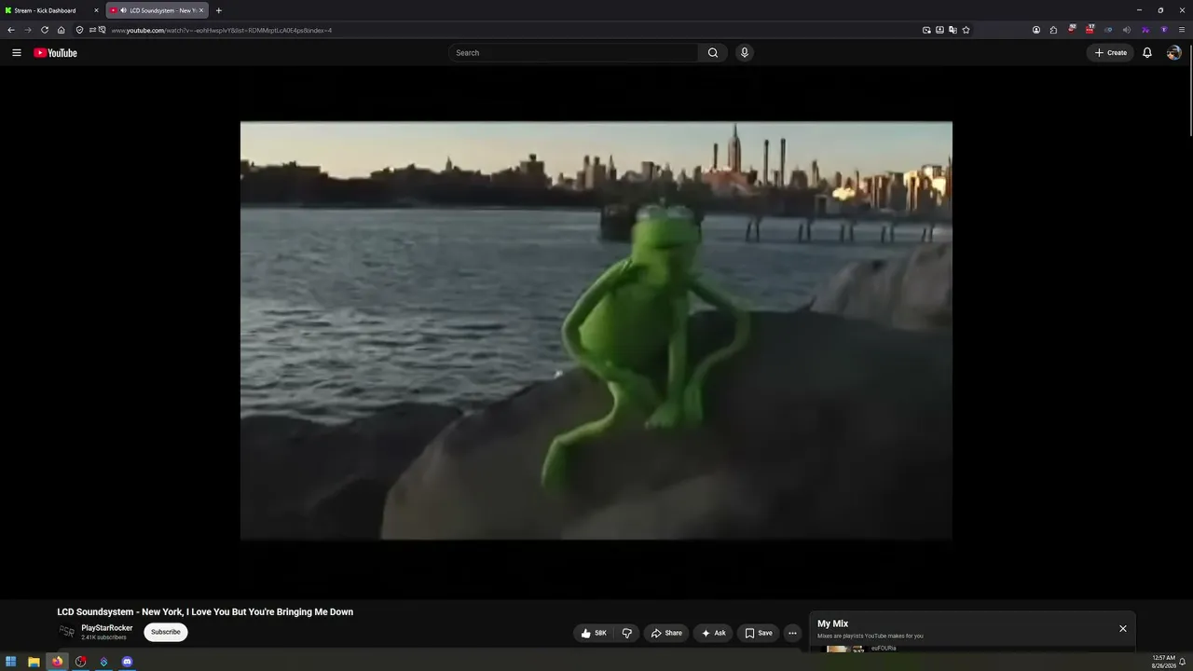Viewport: 1193px width, 671px height.
Task: Subscribe to the PlayStarRocker channel
Action: coord(166,632)
